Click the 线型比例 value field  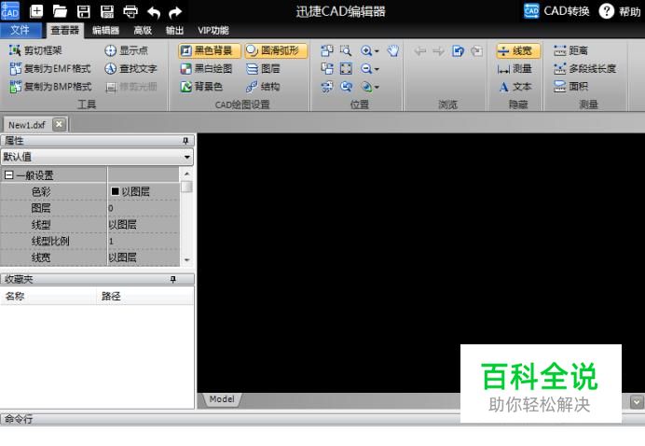(x=144, y=241)
